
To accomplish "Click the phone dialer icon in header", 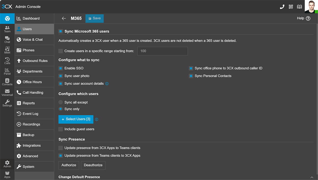I will click(282, 7).
